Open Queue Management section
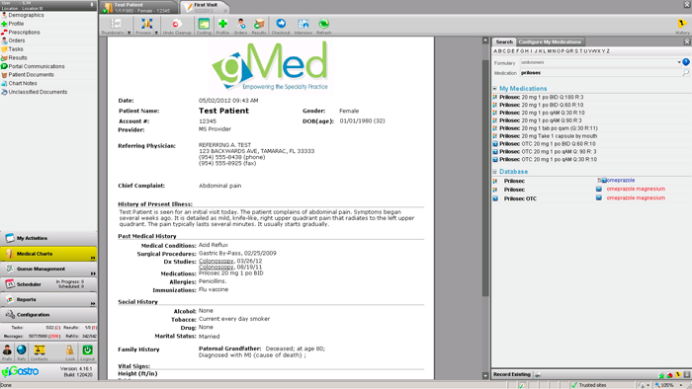Viewport: 692px width, 389px height. [x=48, y=269]
